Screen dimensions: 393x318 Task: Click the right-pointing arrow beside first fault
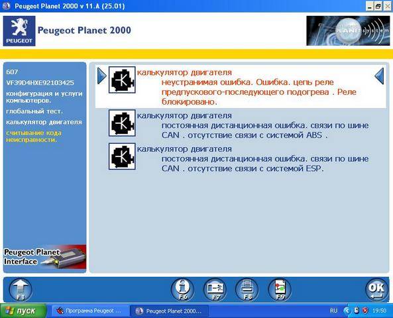click(x=102, y=76)
